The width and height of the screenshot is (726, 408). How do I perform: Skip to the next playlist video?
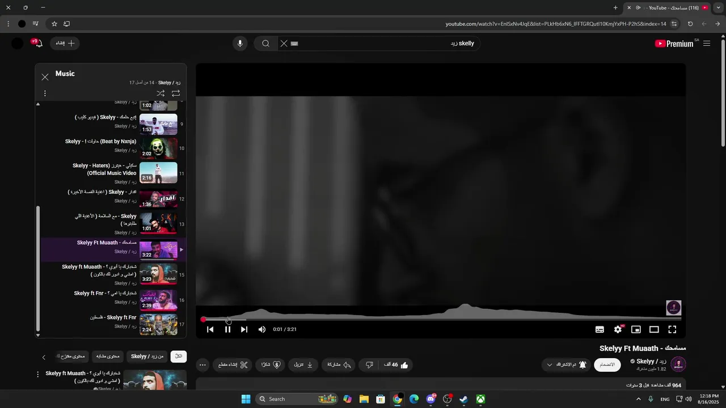[x=244, y=329]
